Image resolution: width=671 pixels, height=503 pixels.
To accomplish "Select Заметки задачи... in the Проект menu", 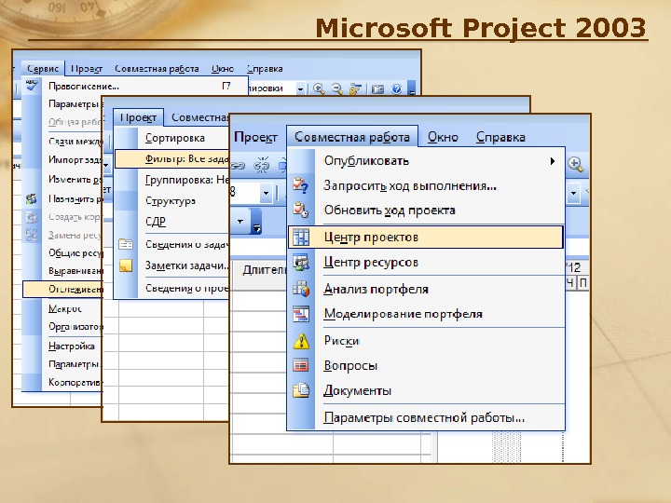I will pyautogui.click(x=186, y=265).
